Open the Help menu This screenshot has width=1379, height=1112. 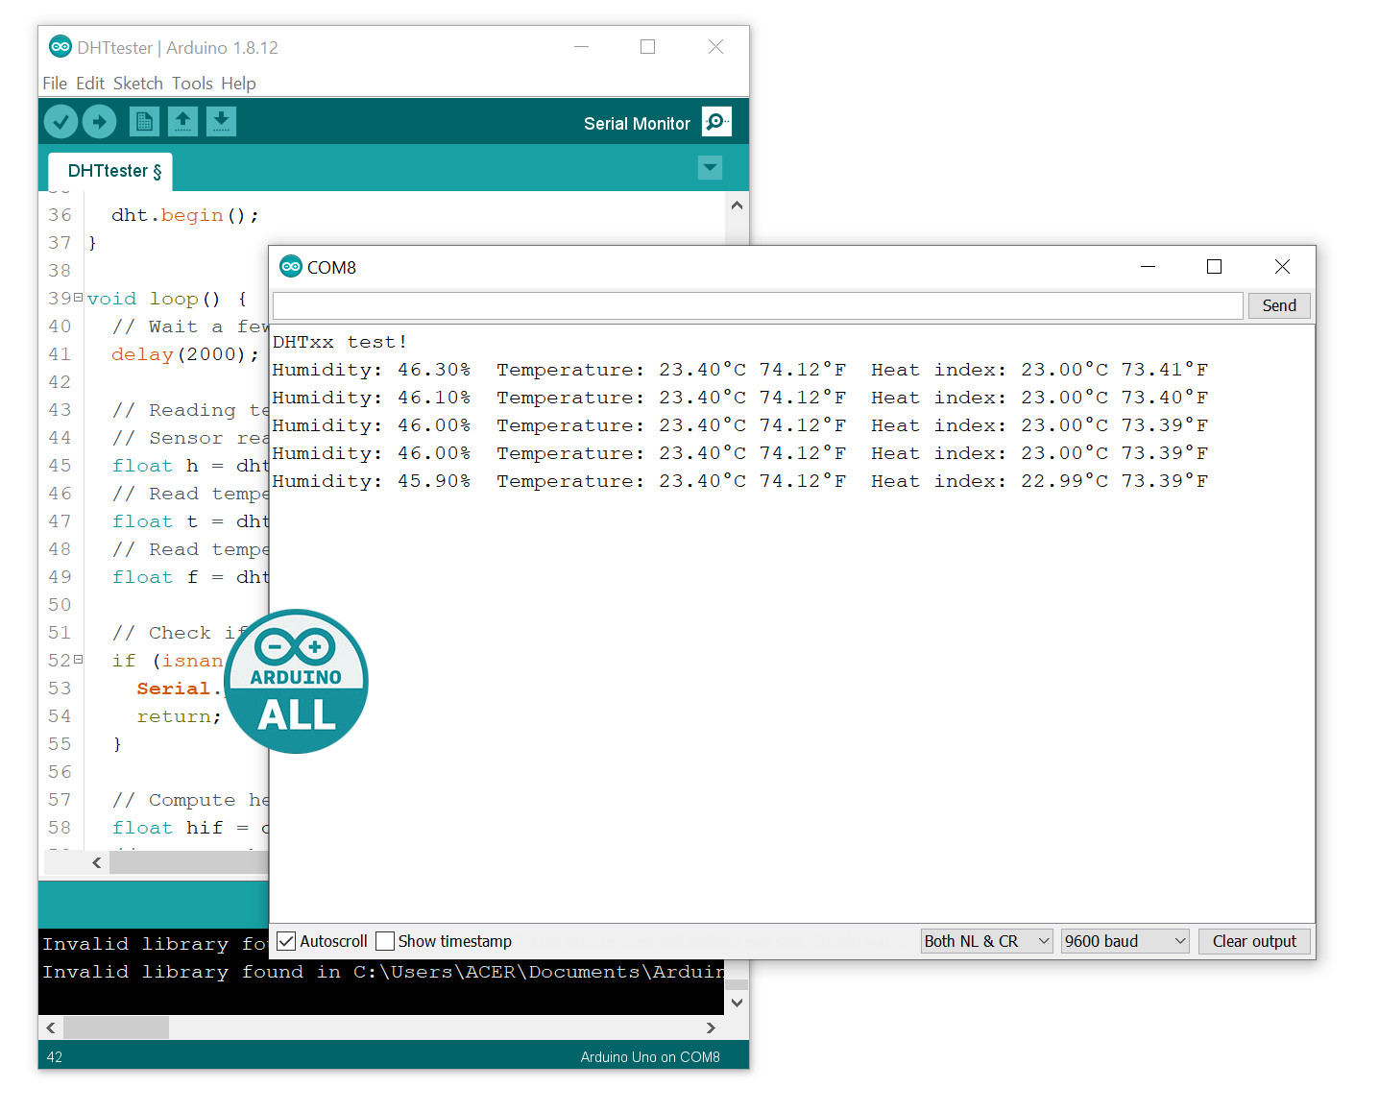point(238,84)
